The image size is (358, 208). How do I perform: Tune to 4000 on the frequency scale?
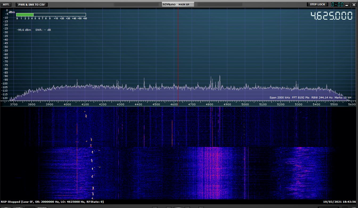[x=67, y=105]
